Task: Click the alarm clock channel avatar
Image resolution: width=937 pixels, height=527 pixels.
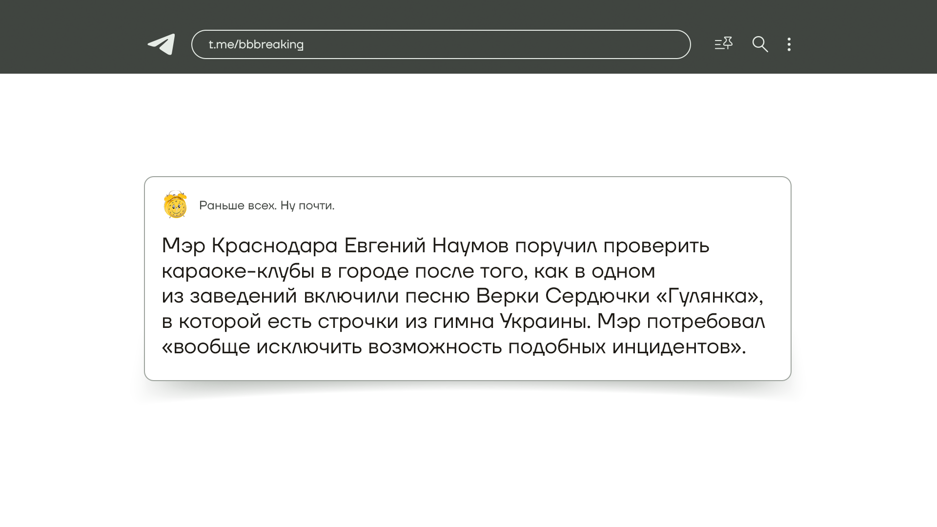Action: 175,205
